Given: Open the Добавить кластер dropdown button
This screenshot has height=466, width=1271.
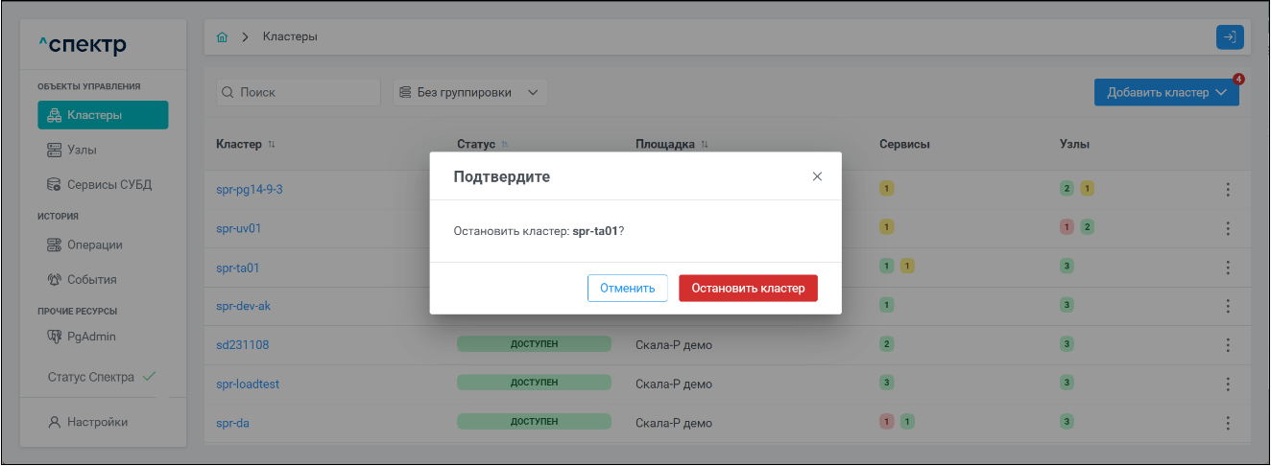Looking at the screenshot, I should (1165, 93).
